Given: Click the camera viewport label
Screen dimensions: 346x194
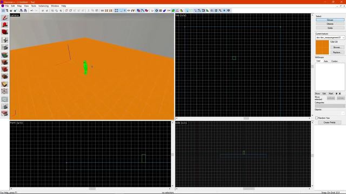Looking at the screenshot, I should pyautogui.click(x=15, y=15).
